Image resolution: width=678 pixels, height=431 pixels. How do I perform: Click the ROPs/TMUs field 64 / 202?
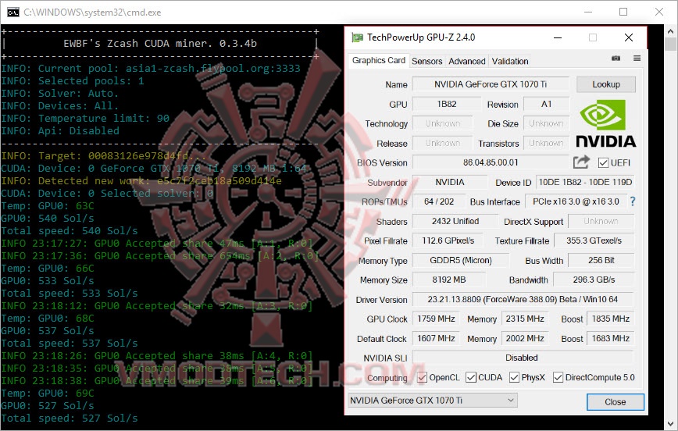(439, 201)
